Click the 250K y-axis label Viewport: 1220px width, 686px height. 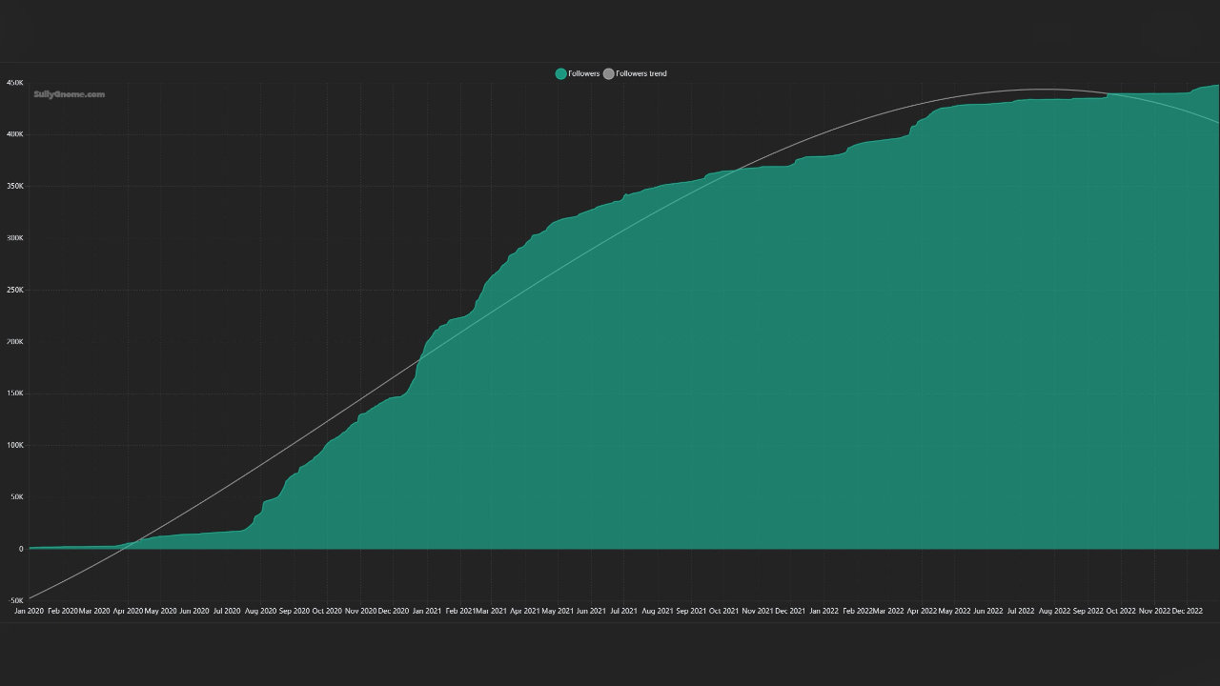coord(14,290)
